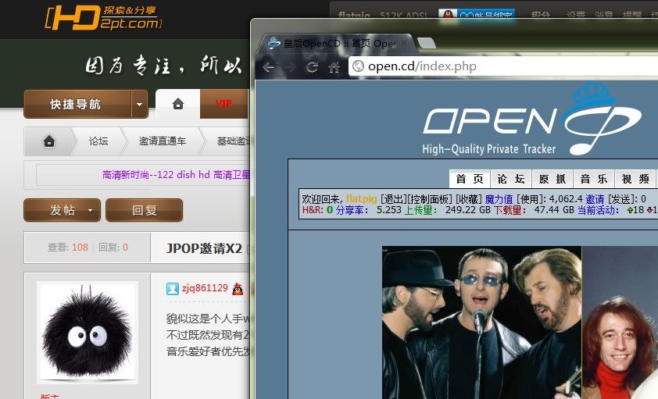Go to 论坛 in the breadcrumb

click(x=98, y=141)
